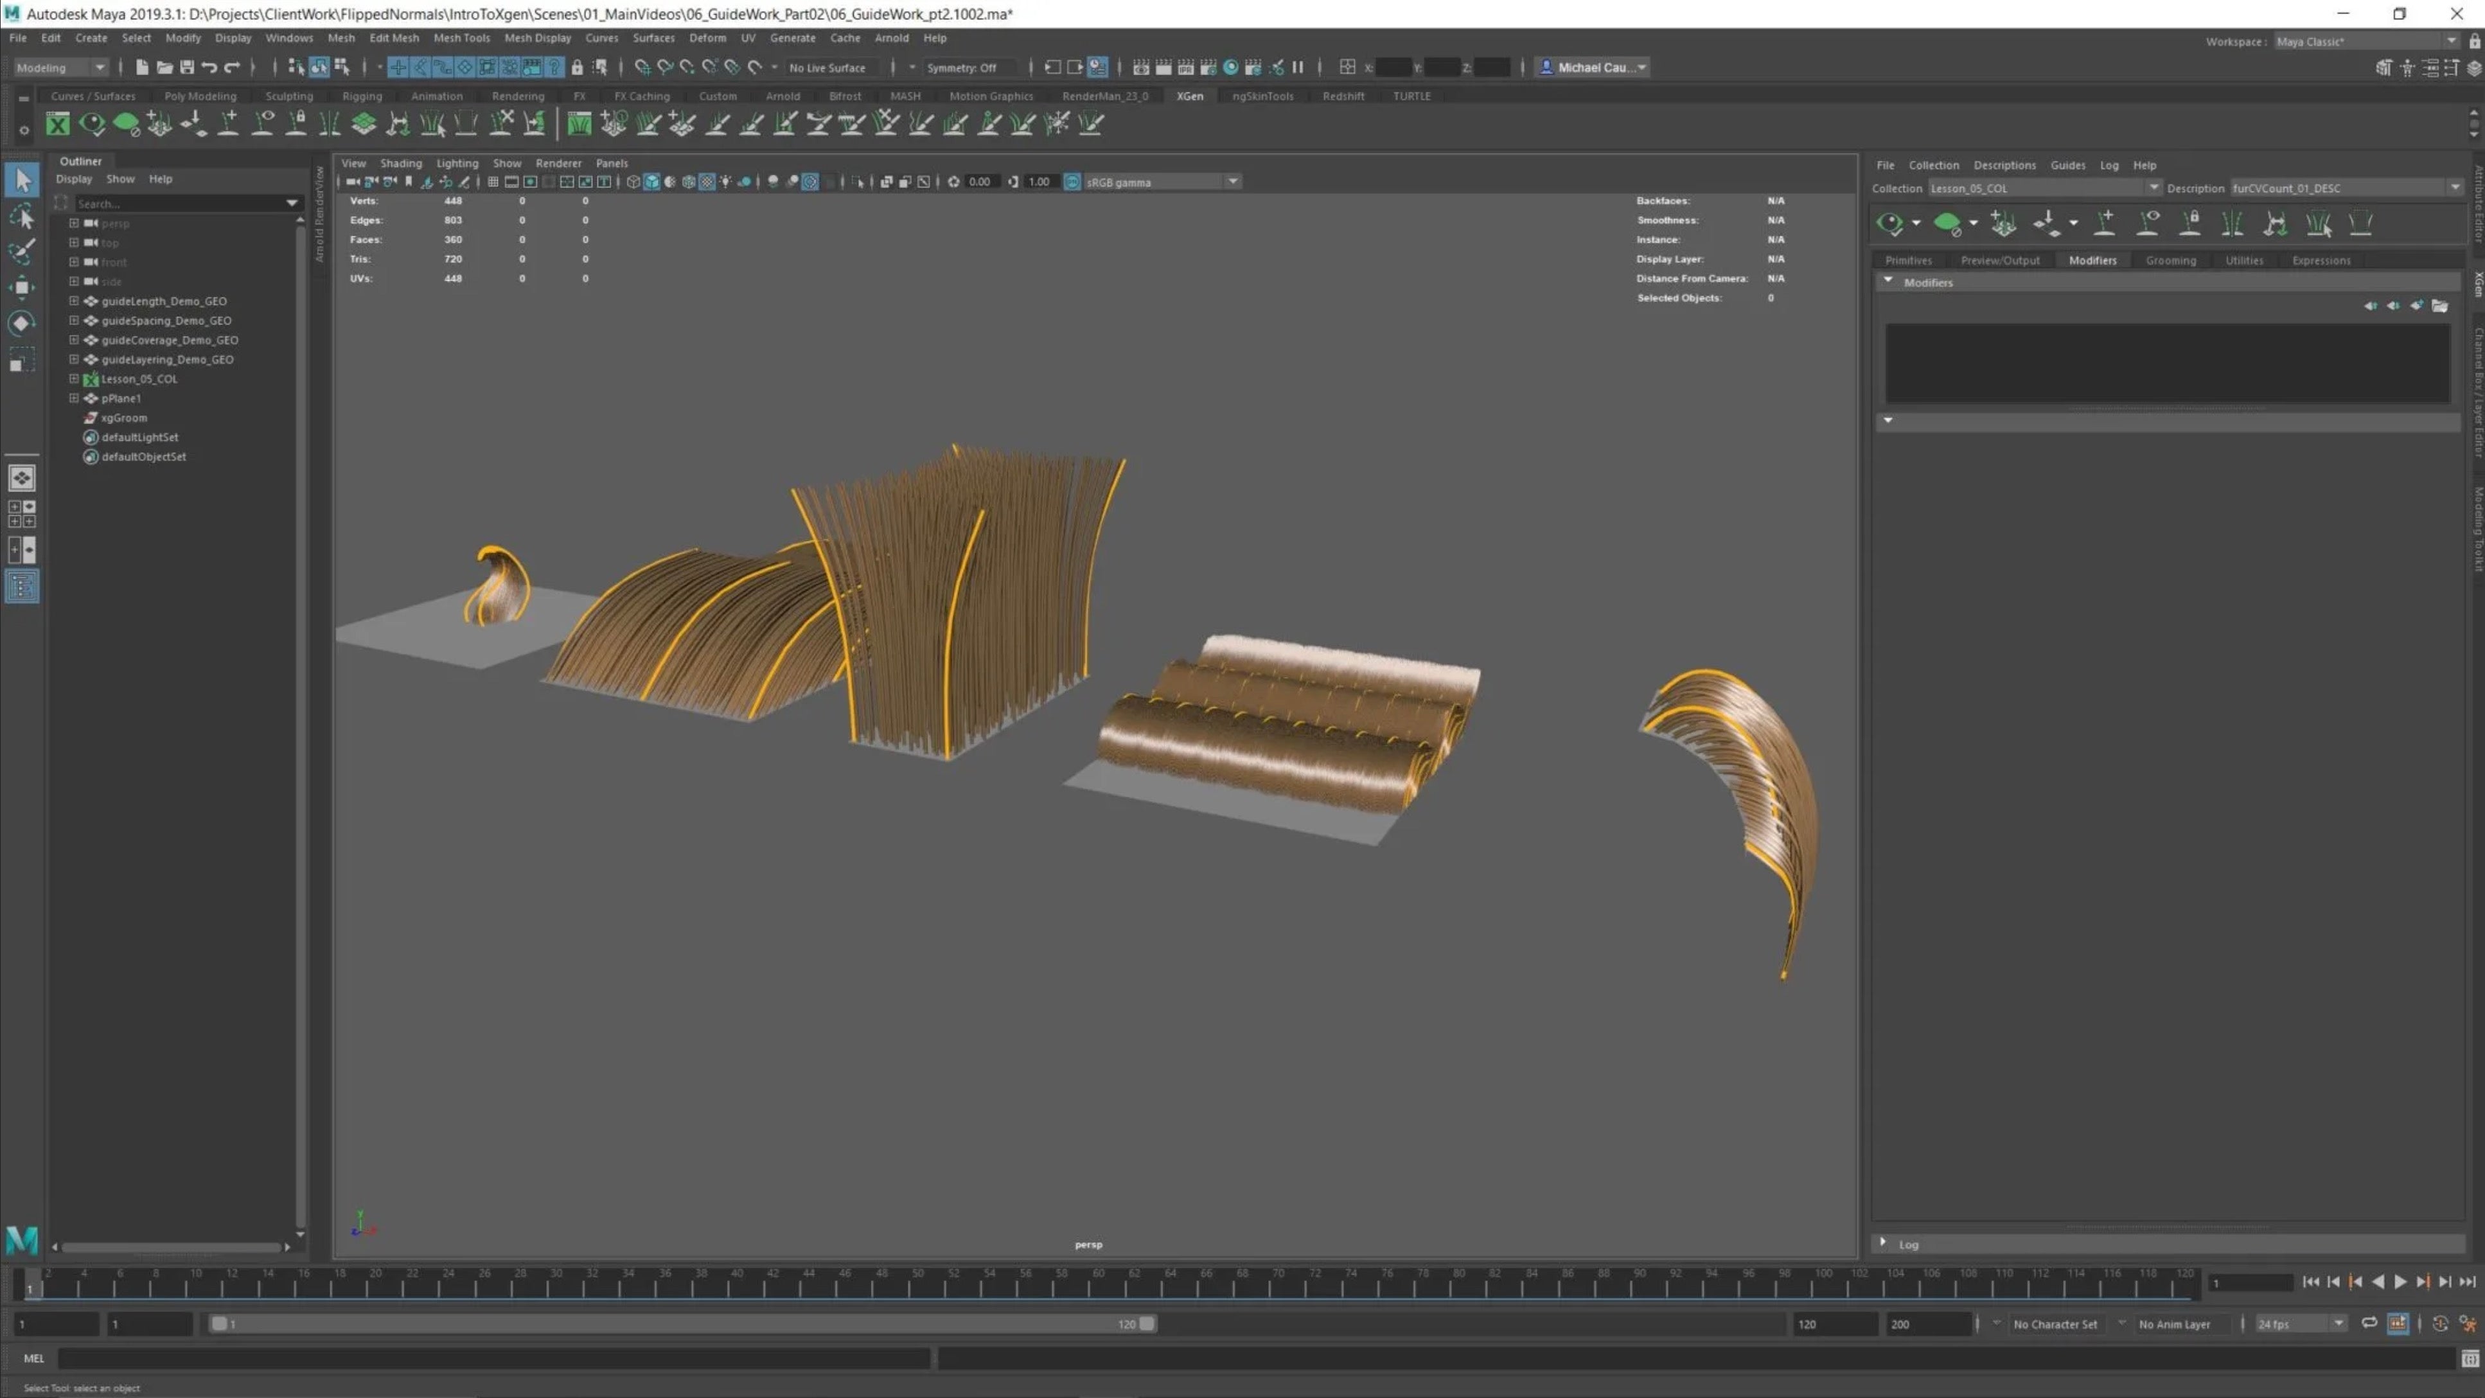Click the Maya logo at bottom left
This screenshot has width=2485, height=1398.
[21, 1240]
